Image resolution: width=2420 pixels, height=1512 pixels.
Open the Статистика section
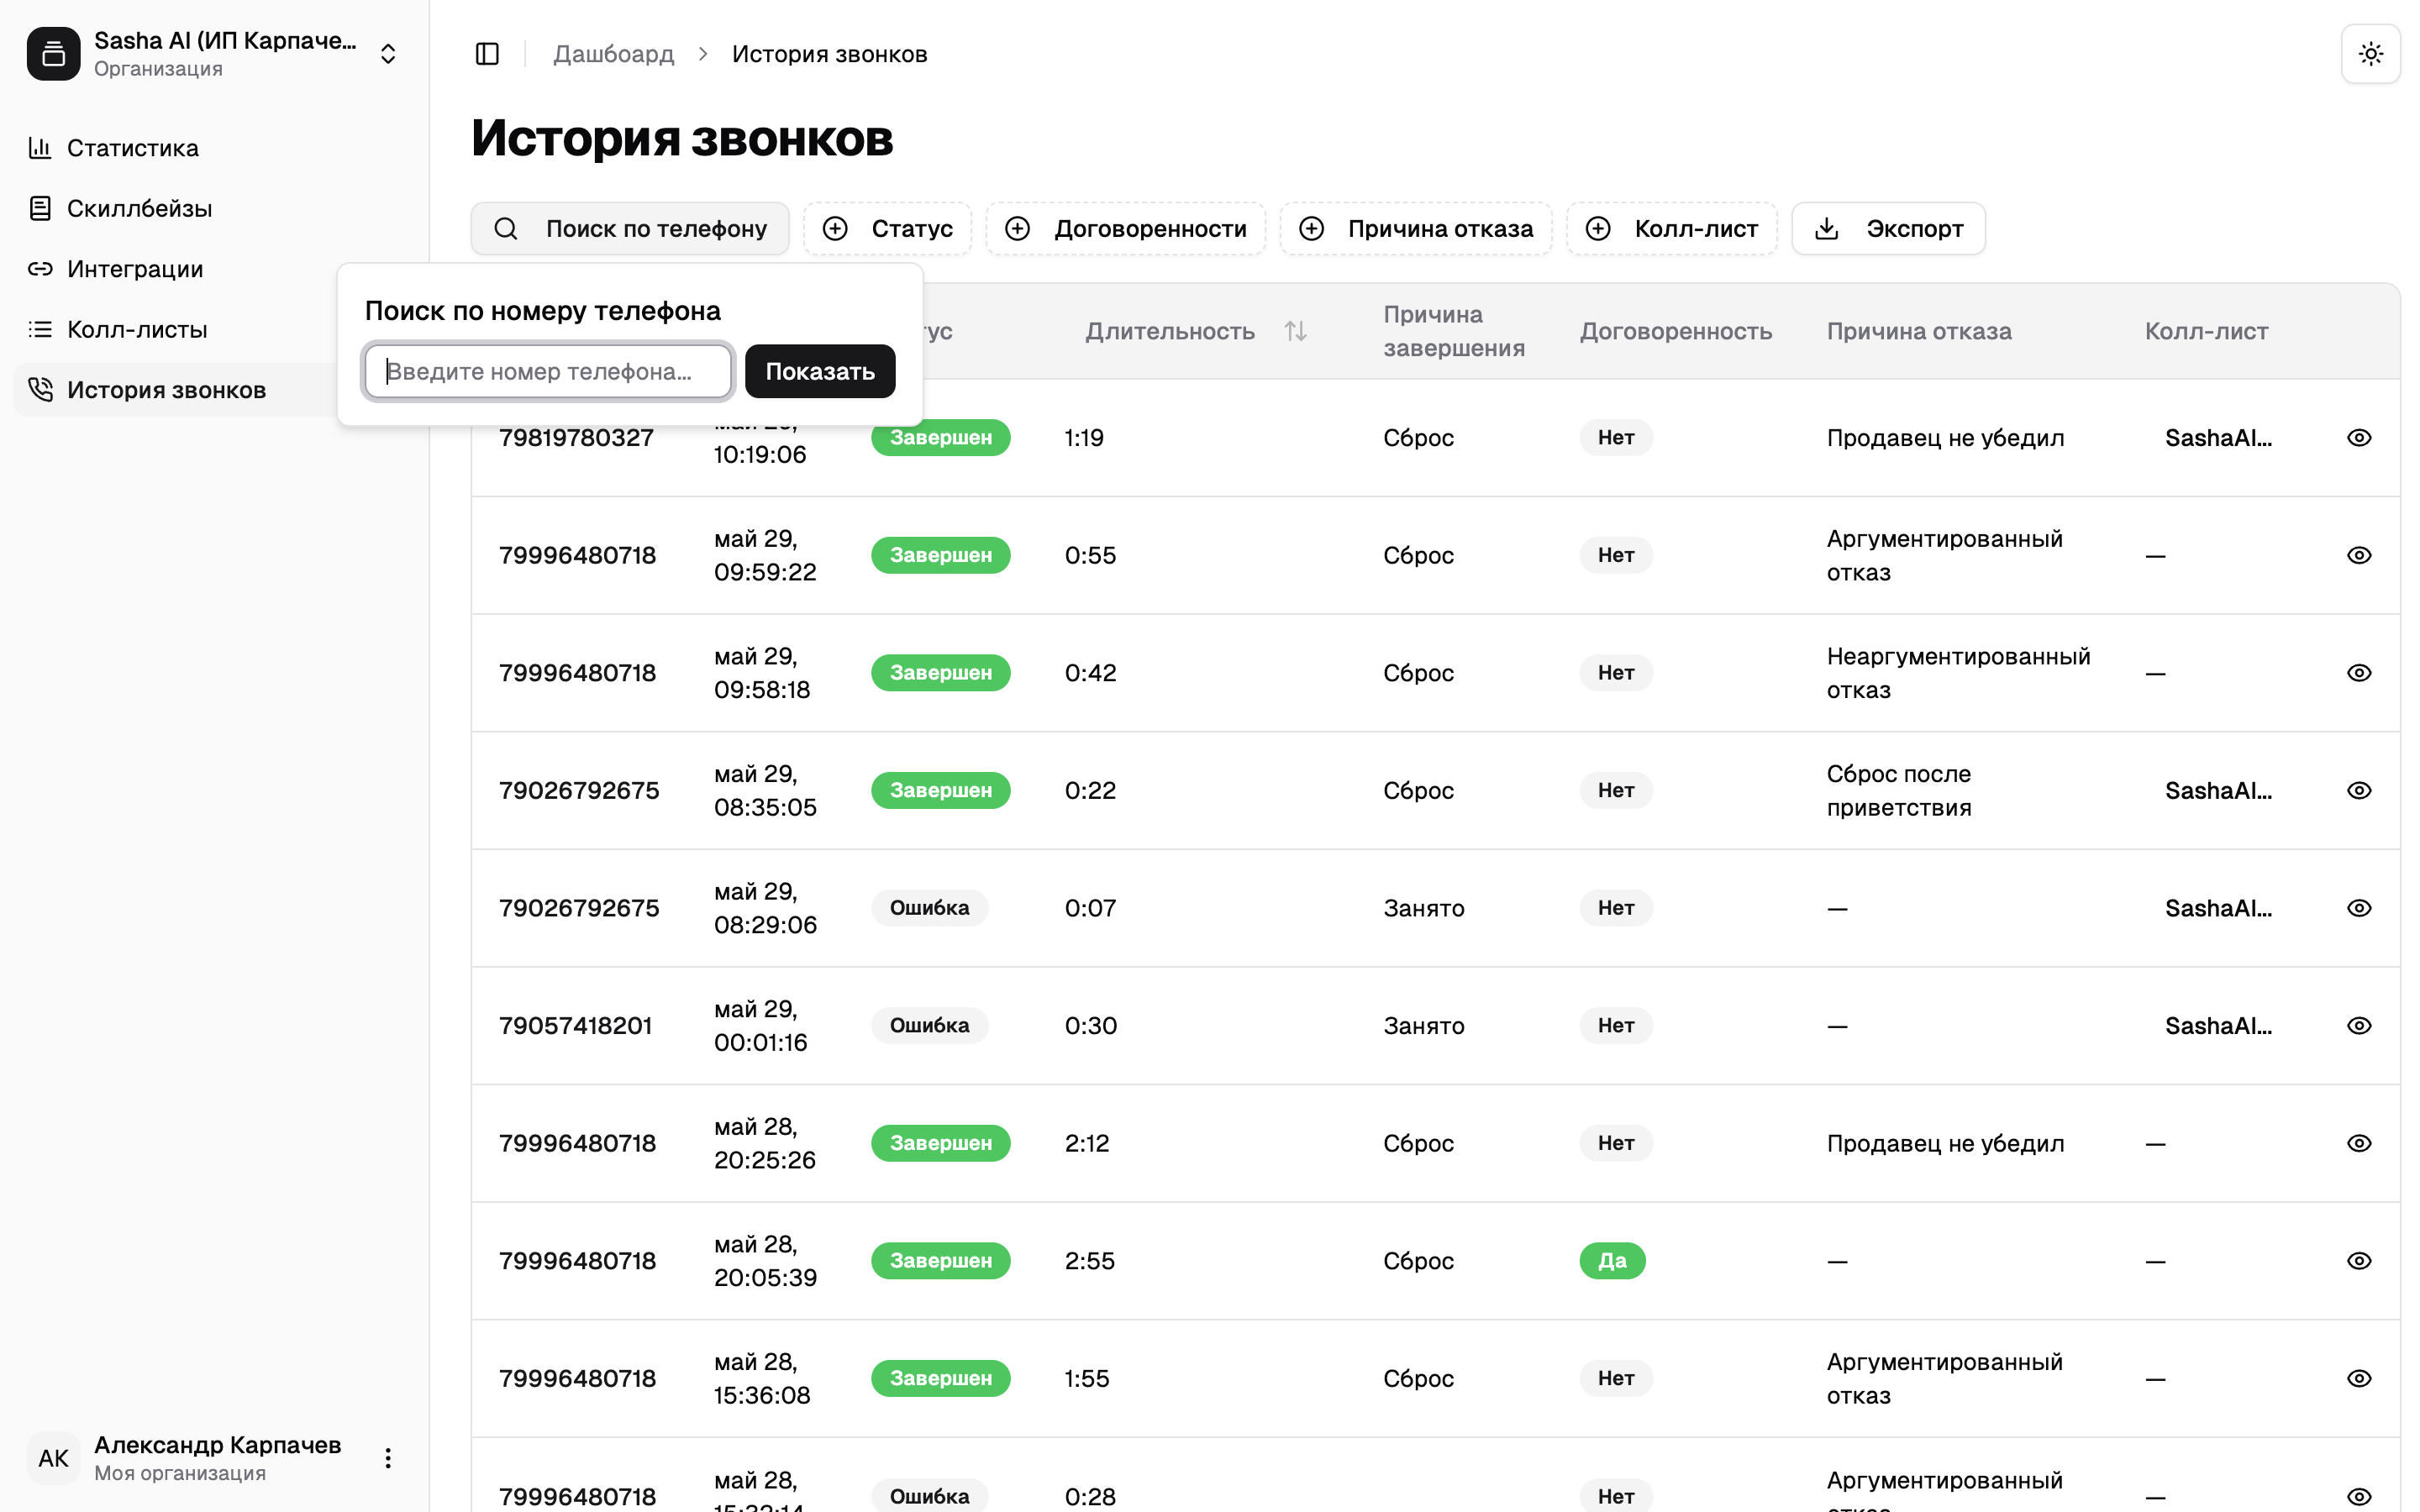132,148
